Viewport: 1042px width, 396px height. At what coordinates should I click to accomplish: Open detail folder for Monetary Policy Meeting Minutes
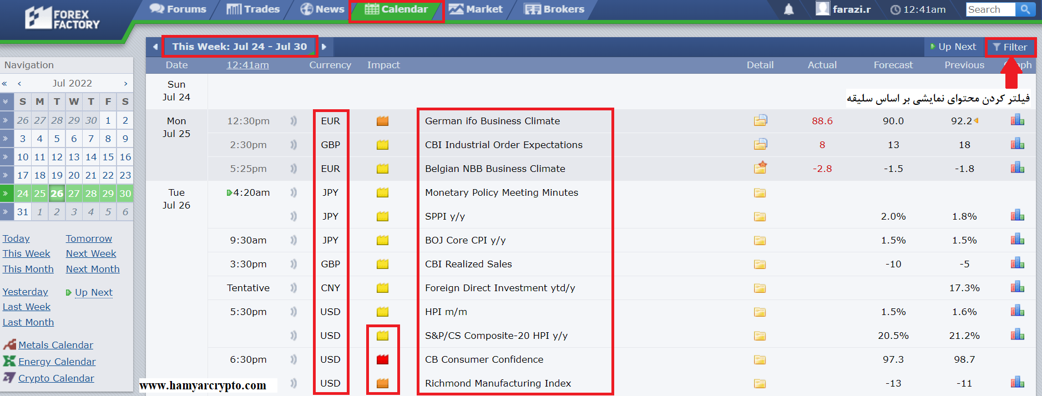[760, 193]
